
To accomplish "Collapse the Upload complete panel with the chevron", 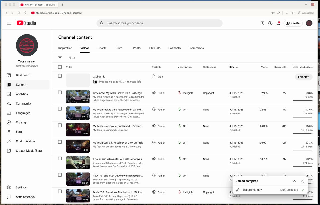I will pyautogui.click(x=294, y=181).
